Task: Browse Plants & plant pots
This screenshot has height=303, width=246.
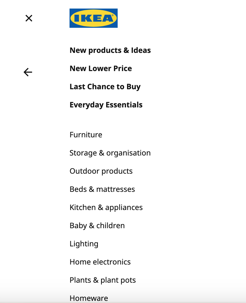Action: point(103,280)
